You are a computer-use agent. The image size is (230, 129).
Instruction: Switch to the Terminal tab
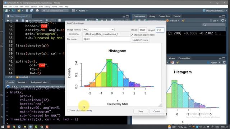21,82
